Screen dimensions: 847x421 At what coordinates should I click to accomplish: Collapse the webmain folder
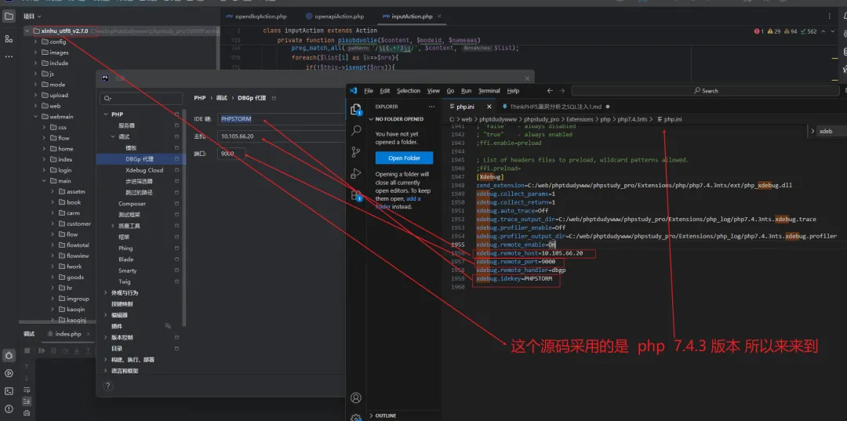[x=35, y=117]
